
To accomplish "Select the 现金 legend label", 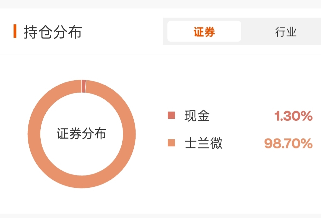I will click(x=197, y=116).
